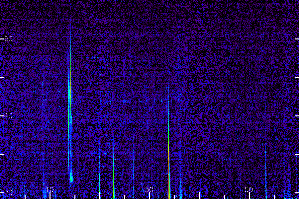Click the "40" label on the vertical axis
The width and height of the screenshot is (299, 199).
point(8,116)
